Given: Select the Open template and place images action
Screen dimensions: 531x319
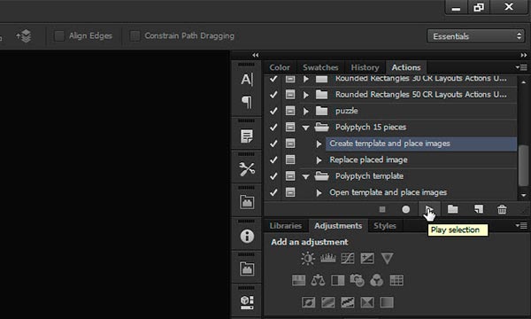Looking at the screenshot, I should pos(389,192).
